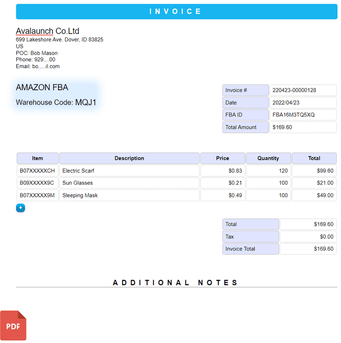
Task: Select the Sun Glasses quantity cell
Action: 268,183
